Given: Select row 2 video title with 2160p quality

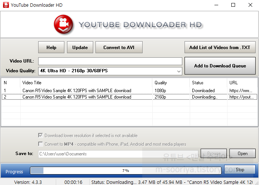Looking at the screenshot, I should (77, 97).
